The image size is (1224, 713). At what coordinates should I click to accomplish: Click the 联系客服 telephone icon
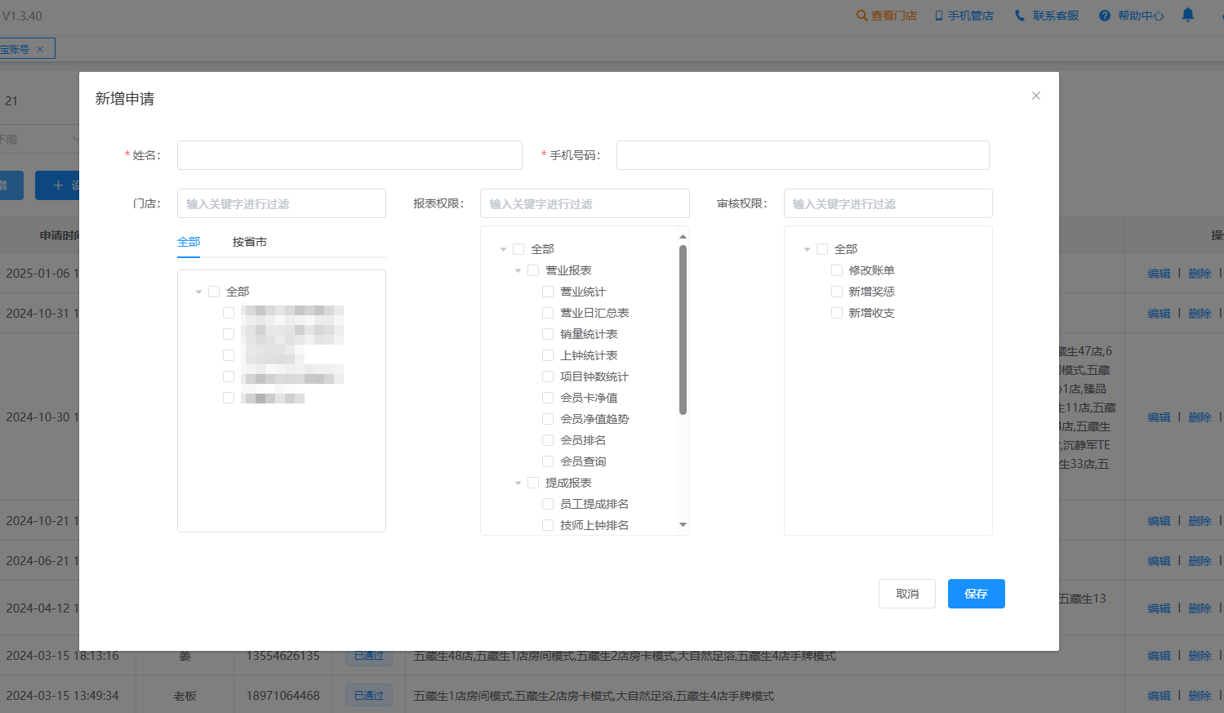pyautogui.click(x=1020, y=16)
